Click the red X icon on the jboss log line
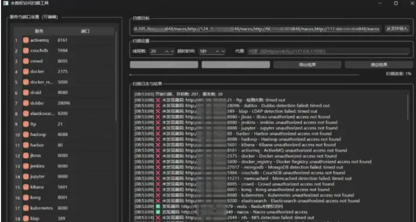416x222 pixels. click(158, 117)
